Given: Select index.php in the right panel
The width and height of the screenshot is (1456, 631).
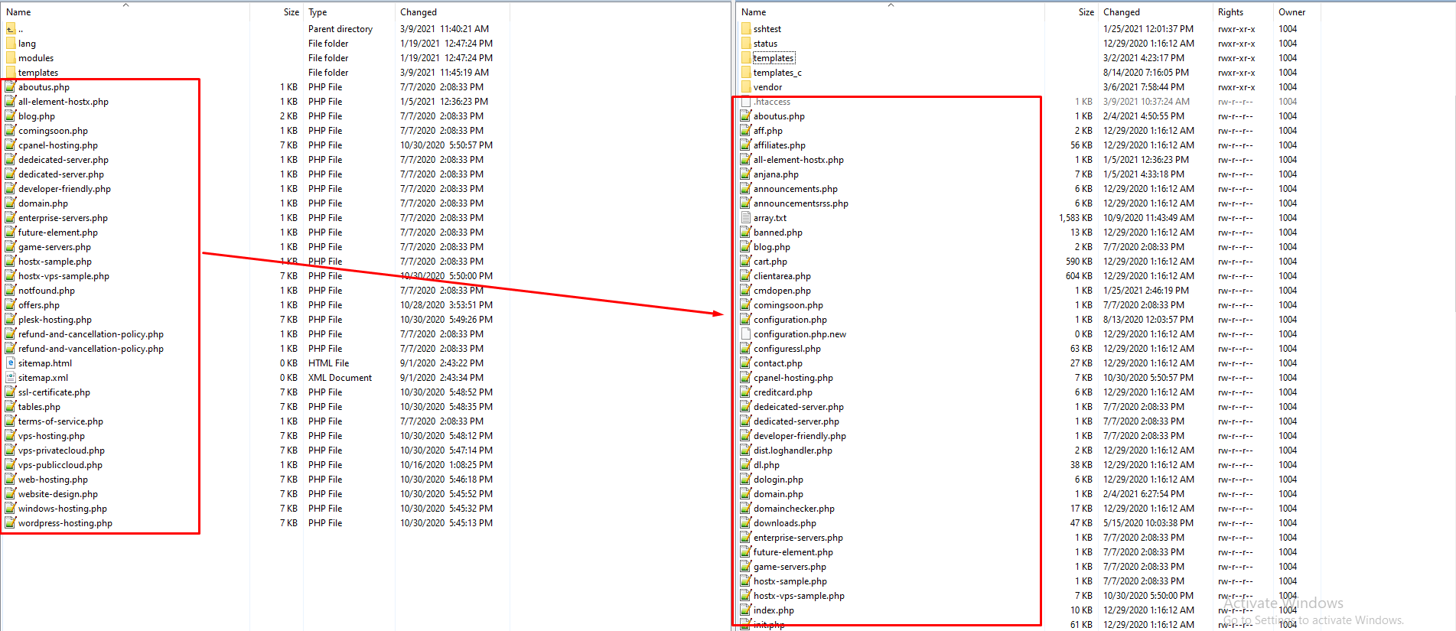Looking at the screenshot, I should click(x=774, y=610).
